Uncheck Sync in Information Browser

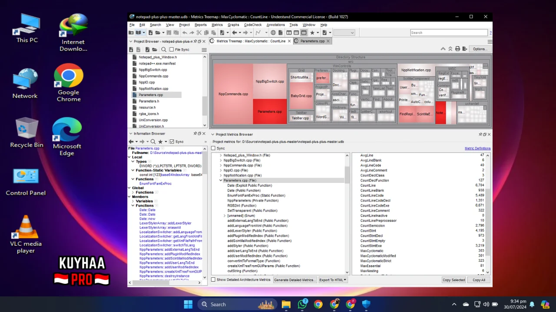(172, 142)
